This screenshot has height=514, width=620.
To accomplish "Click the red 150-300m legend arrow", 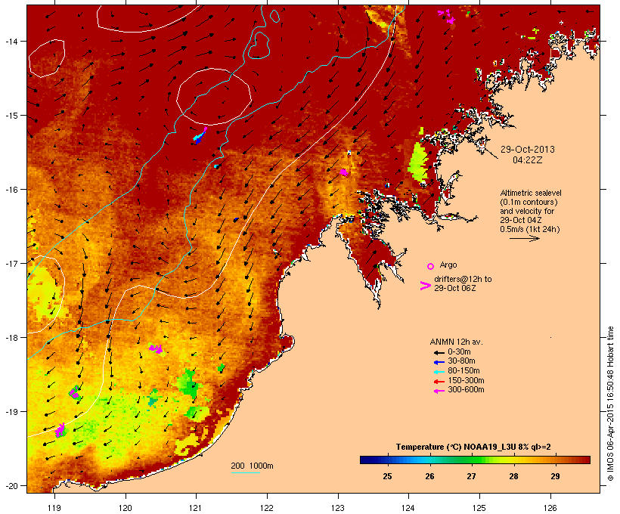I will [439, 382].
